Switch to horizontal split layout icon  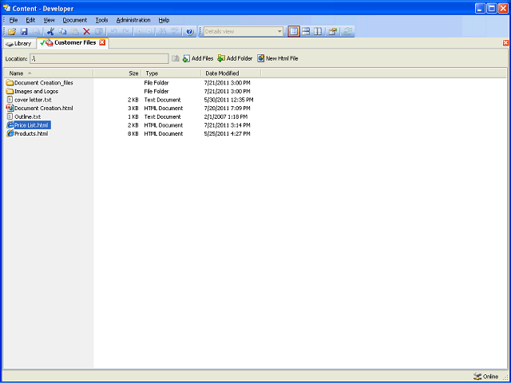tap(306, 32)
